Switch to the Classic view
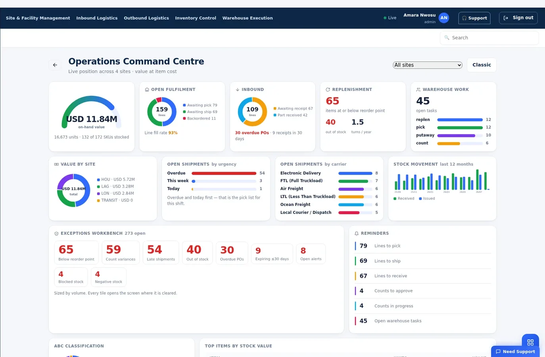Screen dimensions: 545x357 pyautogui.click(x=482, y=65)
